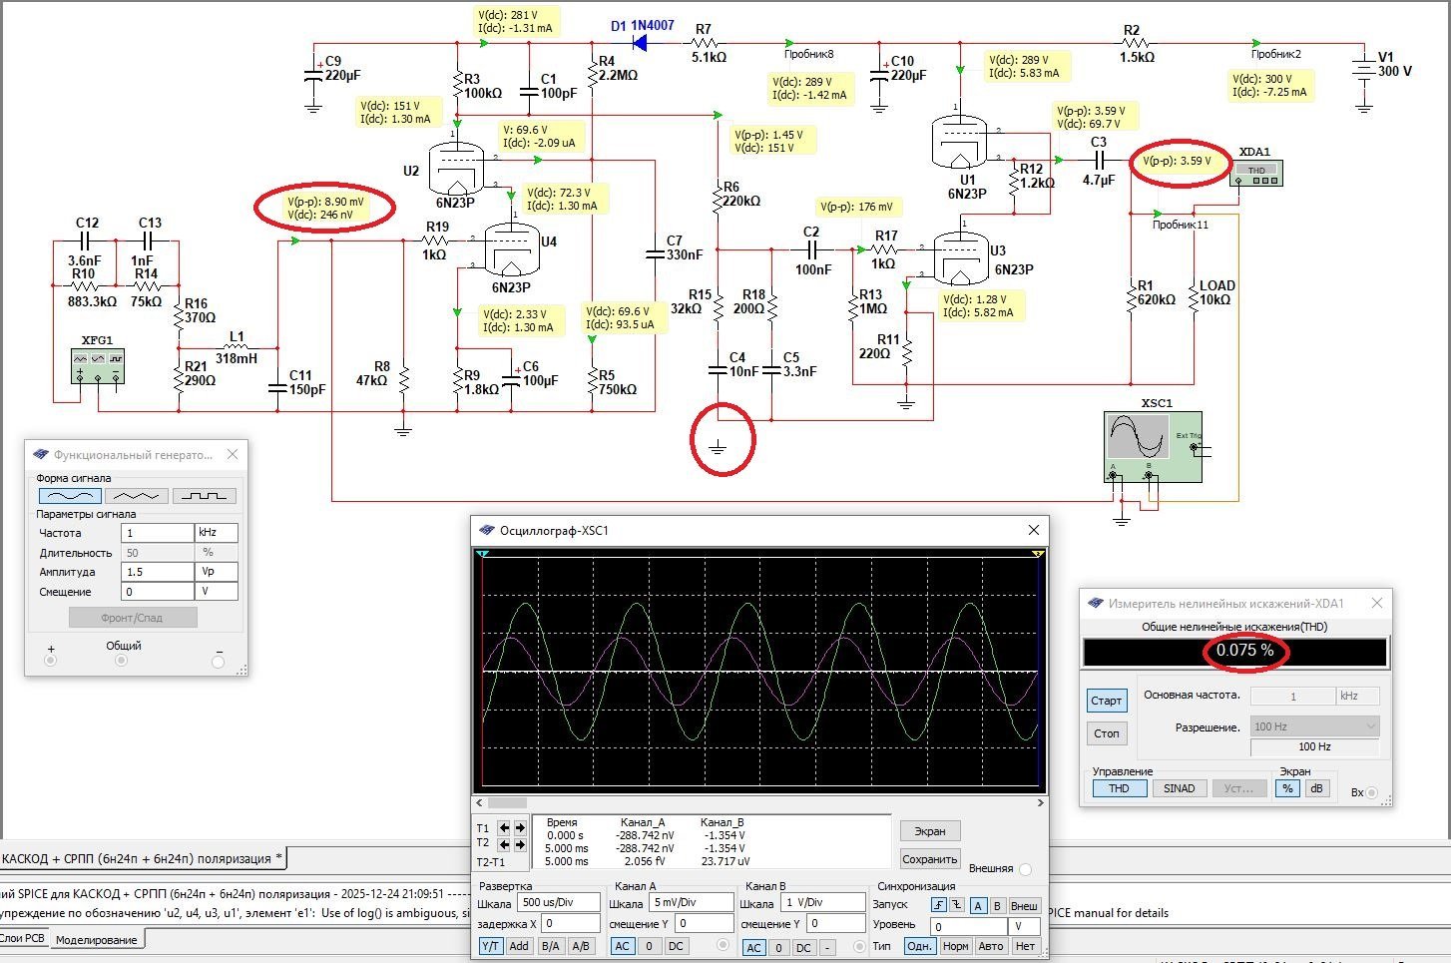Click the rising edge trigger icon
Image resolution: width=1451 pixels, height=963 pixels.
pos(938,905)
